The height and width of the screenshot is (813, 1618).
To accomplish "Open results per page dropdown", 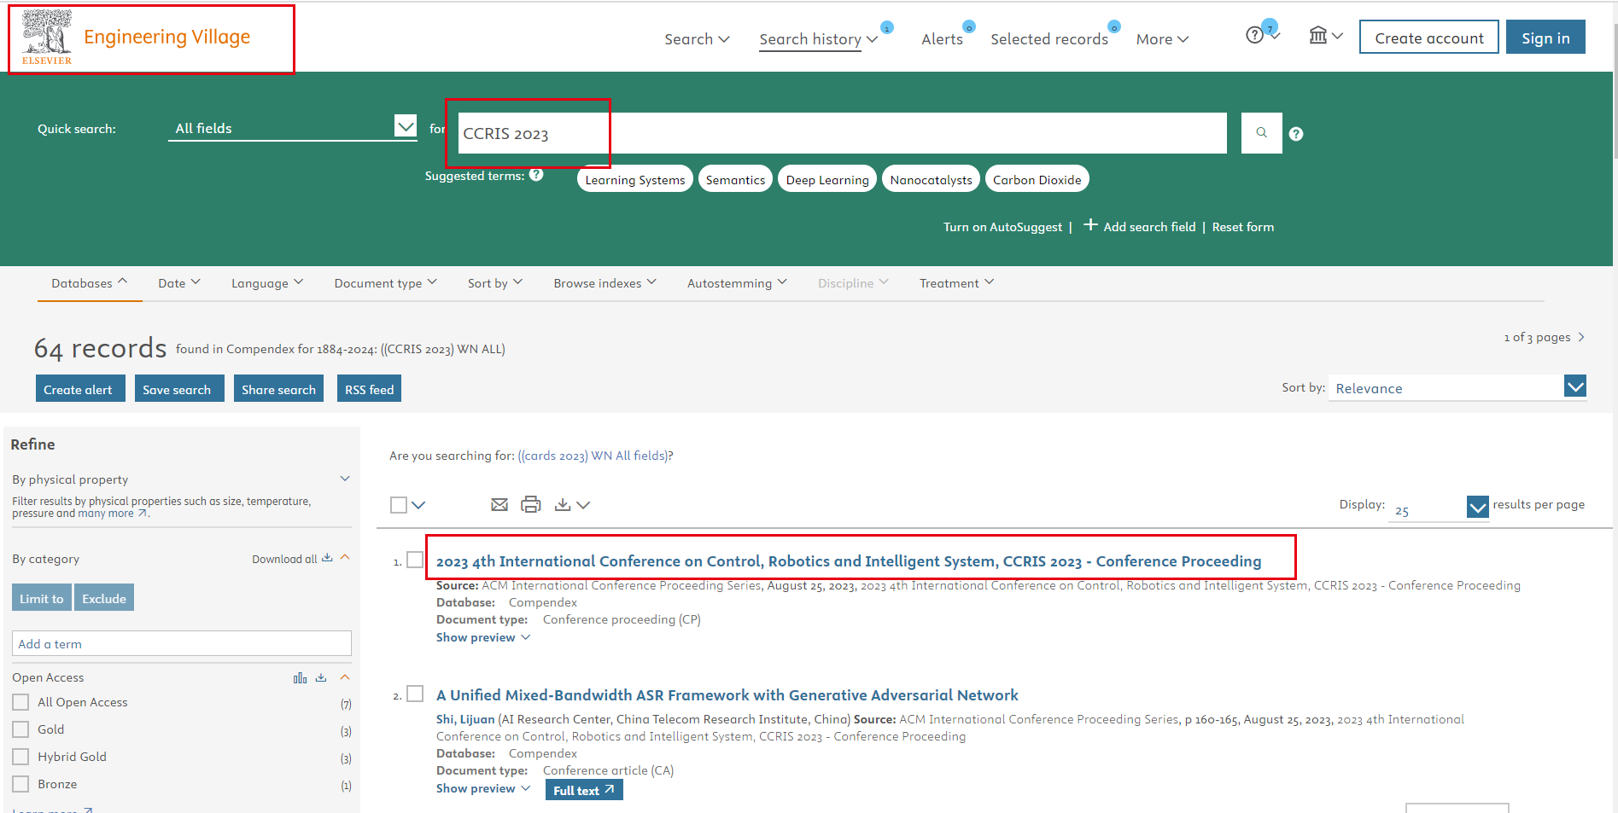I will click(1439, 508).
